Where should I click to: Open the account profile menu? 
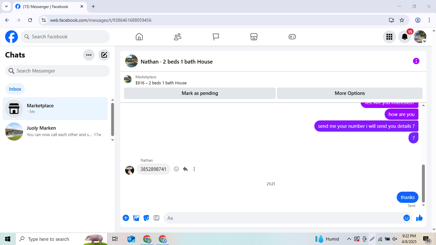[x=420, y=37]
